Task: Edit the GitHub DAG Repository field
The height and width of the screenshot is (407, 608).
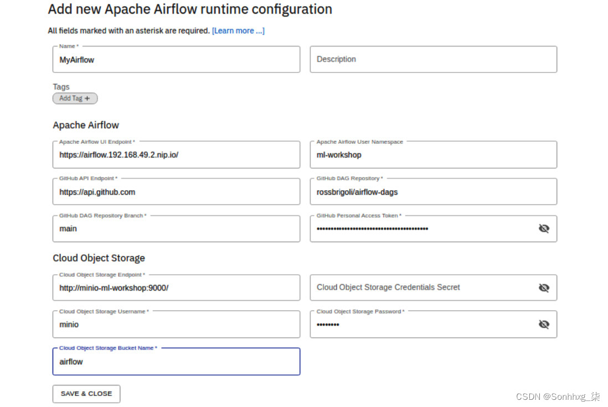Action: (x=433, y=192)
